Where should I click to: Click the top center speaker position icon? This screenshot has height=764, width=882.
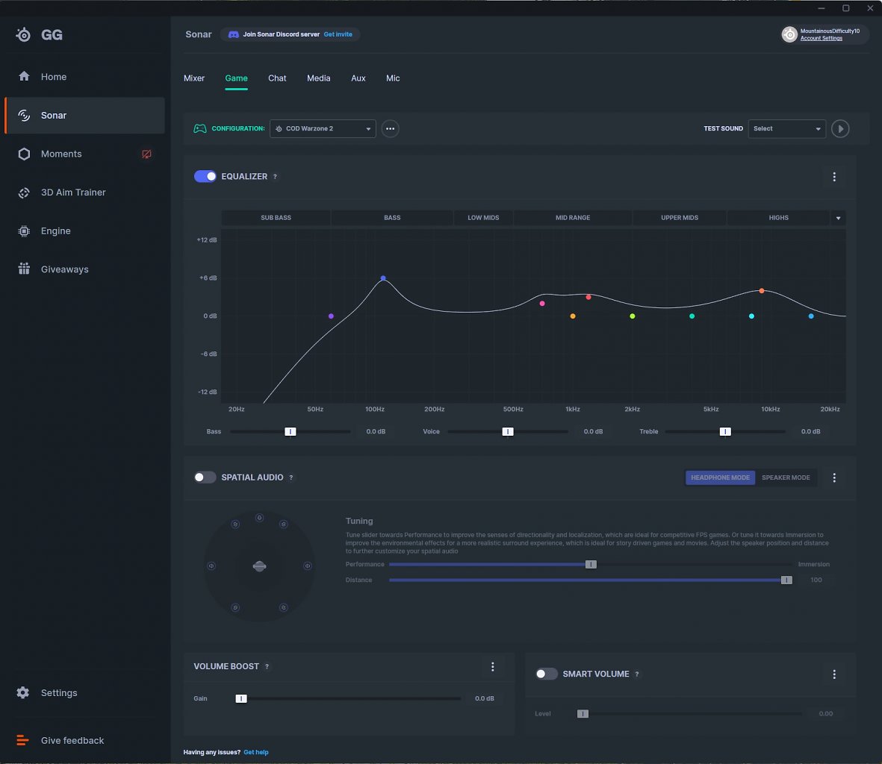[x=259, y=518]
